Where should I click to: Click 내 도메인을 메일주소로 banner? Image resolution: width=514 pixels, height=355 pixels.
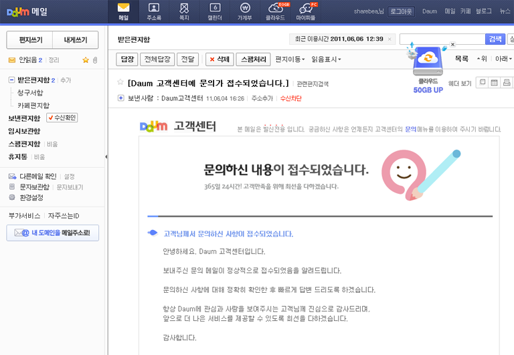[x=52, y=233]
